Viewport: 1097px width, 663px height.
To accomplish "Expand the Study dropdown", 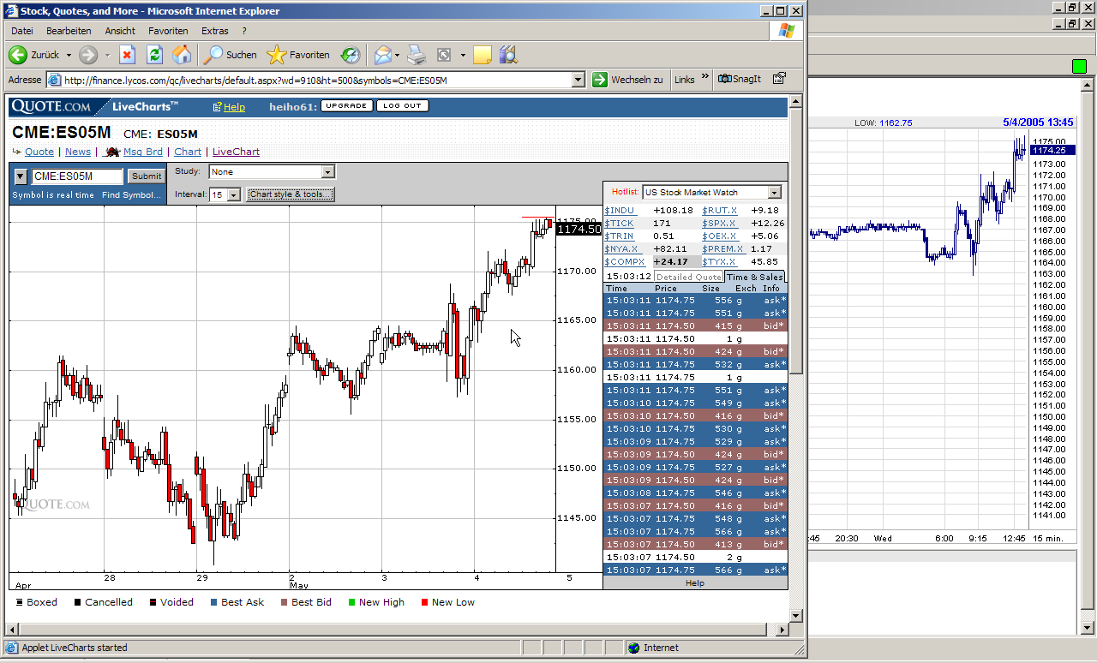I will click(x=327, y=172).
